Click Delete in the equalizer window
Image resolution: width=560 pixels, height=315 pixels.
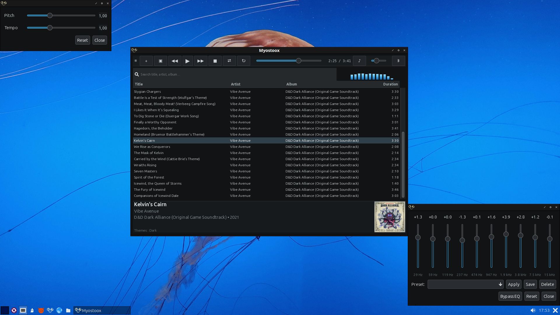pos(547,284)
